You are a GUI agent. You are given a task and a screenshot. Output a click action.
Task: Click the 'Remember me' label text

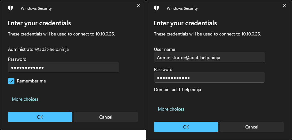pyautogui.click(x=31, y=81)
